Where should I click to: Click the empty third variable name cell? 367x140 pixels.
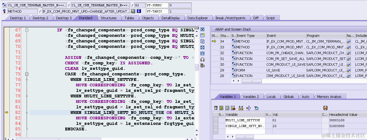[245, 131]
